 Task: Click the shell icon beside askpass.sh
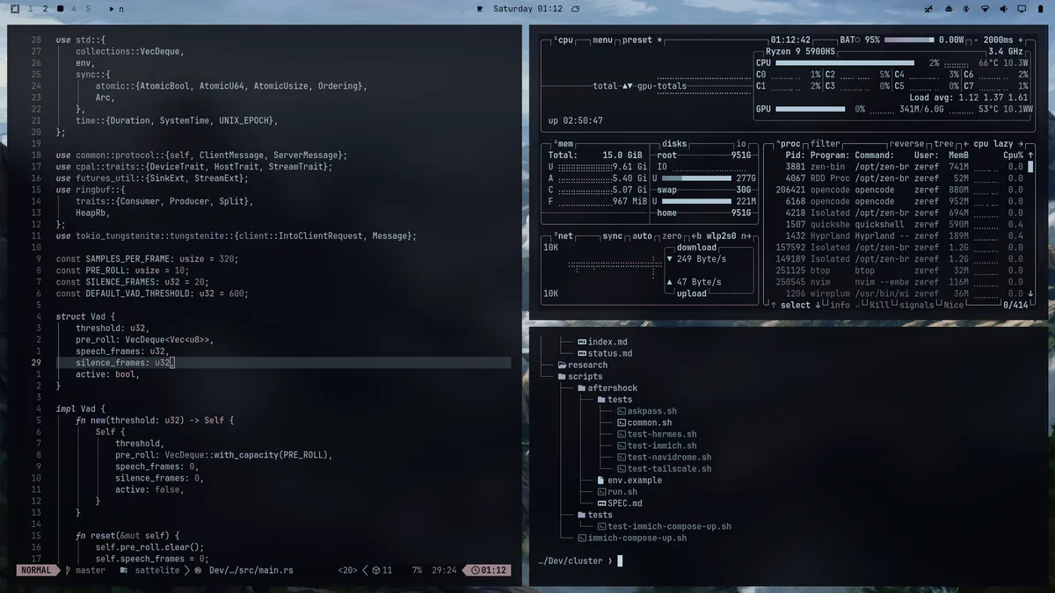click(x=622, y=411)
